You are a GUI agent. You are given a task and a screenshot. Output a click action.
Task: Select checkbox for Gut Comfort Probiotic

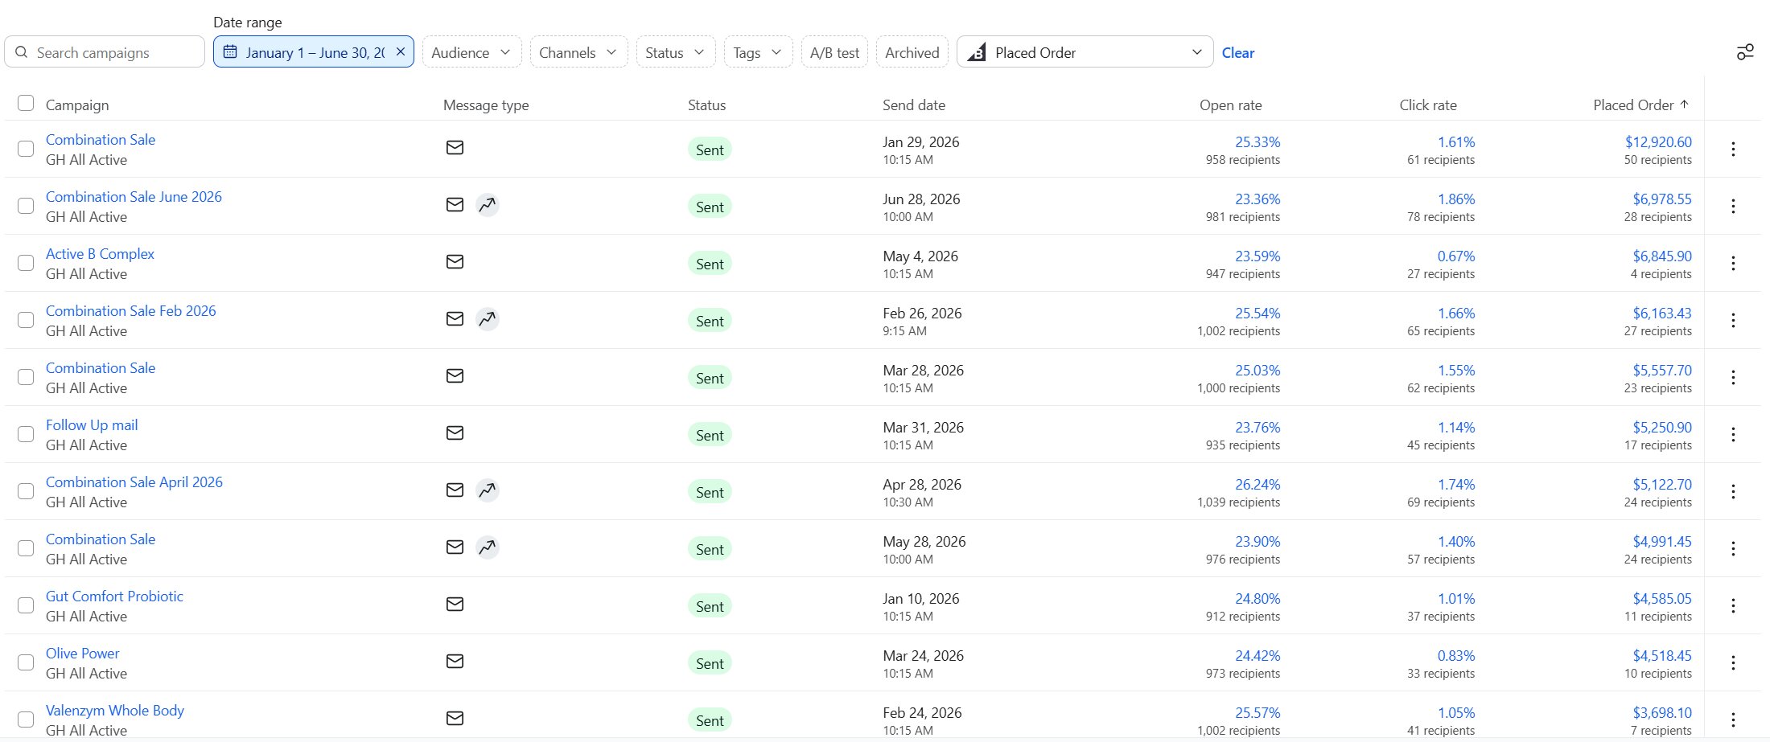(26, 605)
